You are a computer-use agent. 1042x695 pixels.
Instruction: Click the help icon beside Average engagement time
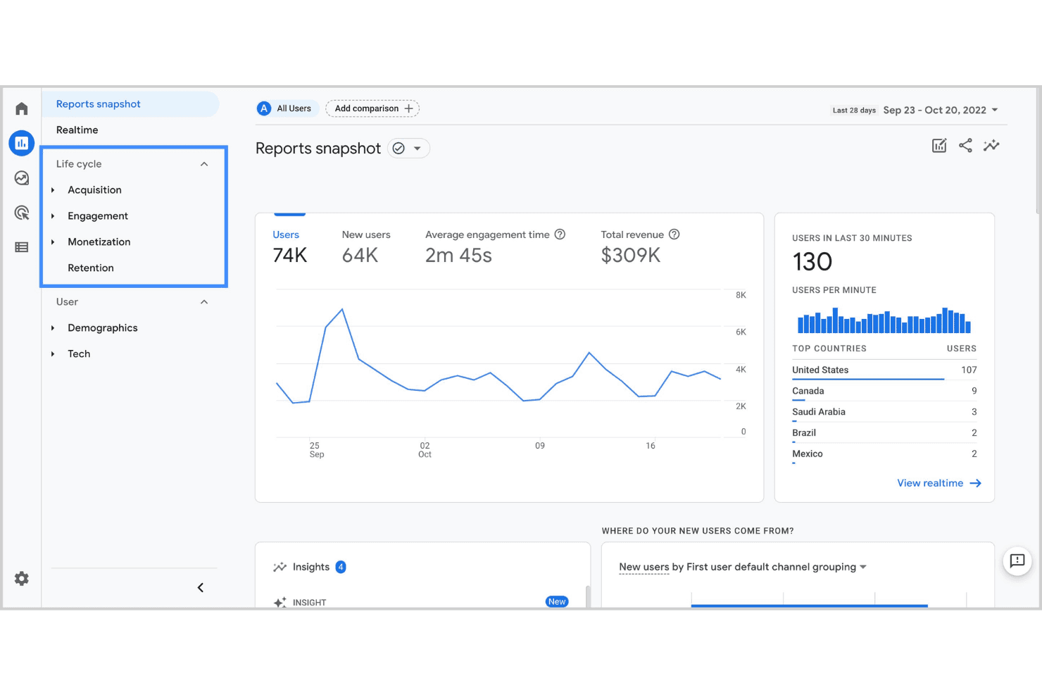(x=560, y=234)
